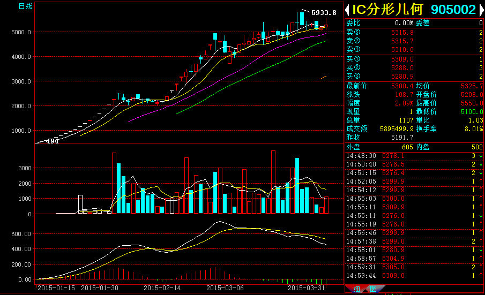485x295 pixels.
Task: Click the 5000.0 price axis label
Action: click(x=21, y=32)
